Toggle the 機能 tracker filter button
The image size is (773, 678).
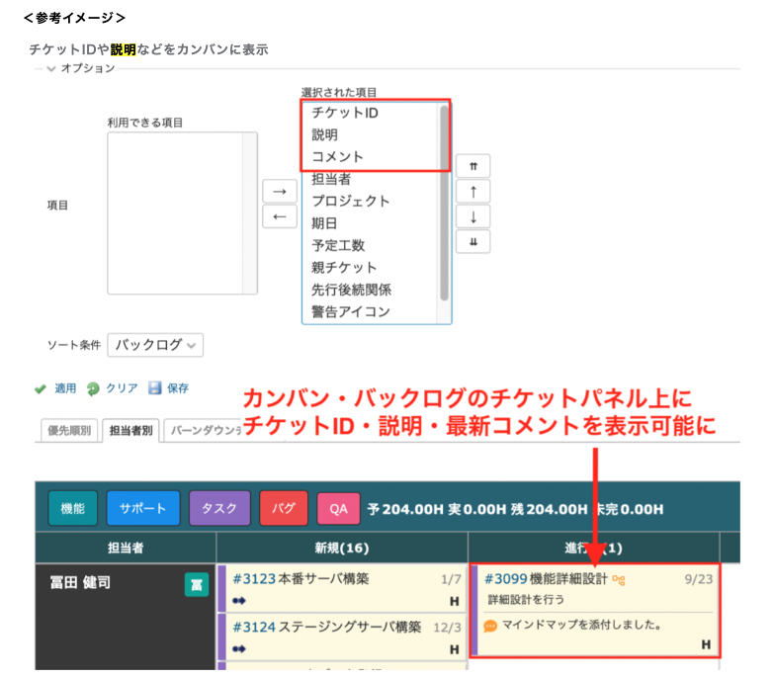coord(73,509)
